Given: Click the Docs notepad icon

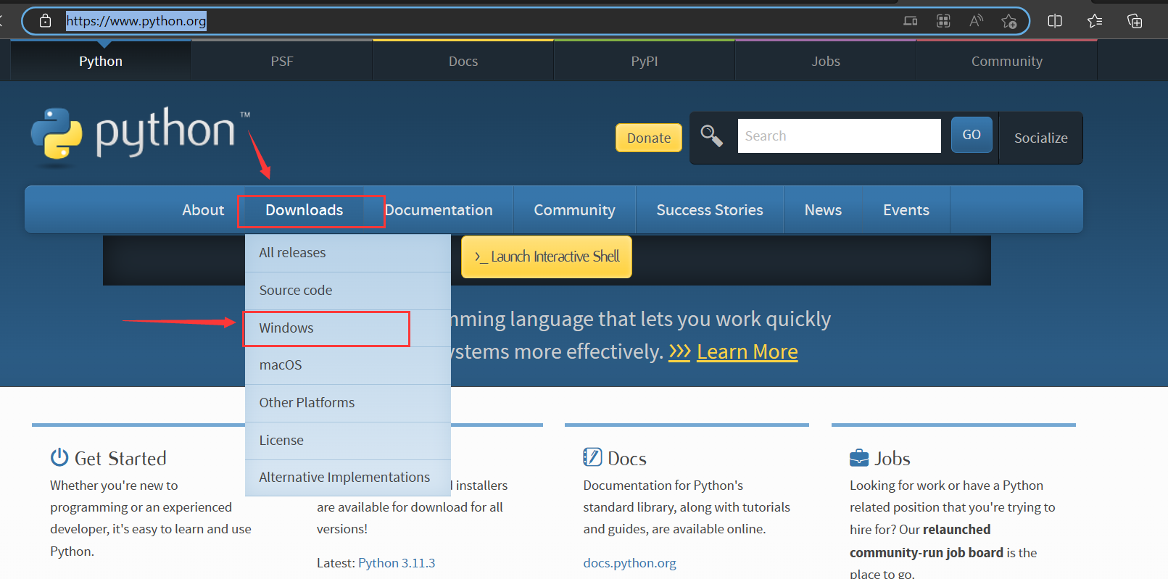Looking at the screenshot, I should pyautogui.click(x=592, y=457).
